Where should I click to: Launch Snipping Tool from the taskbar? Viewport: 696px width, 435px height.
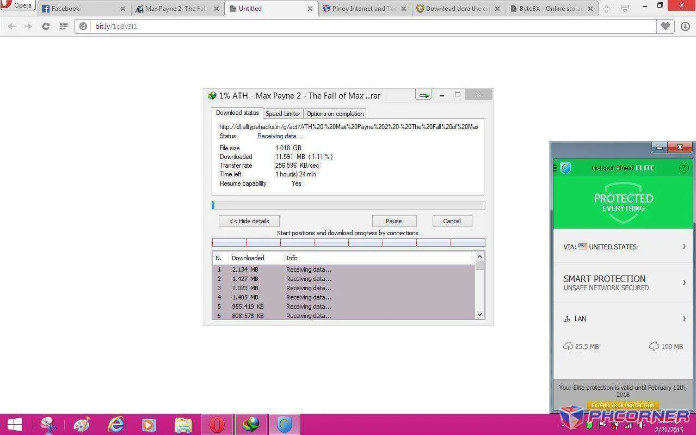point(48,424)
